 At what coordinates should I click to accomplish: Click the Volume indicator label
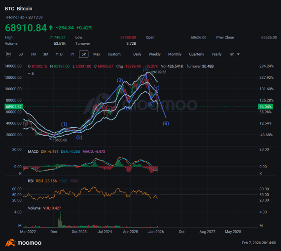point(34,208)
